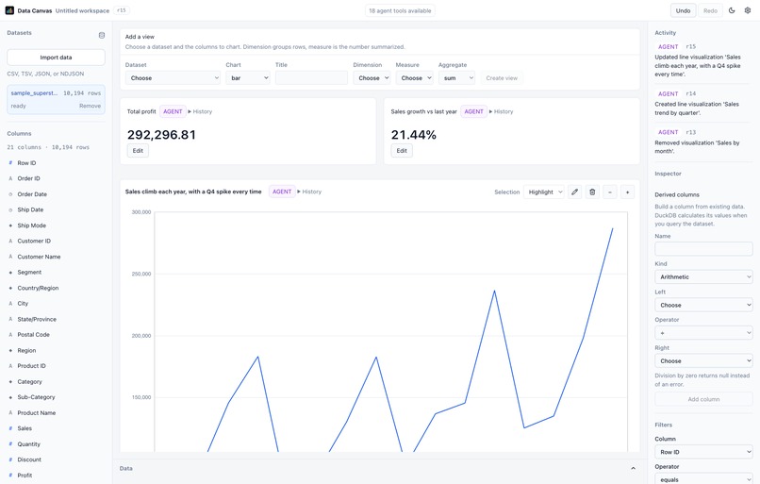Toggle dark mode moon icon
Viewport: 760px width, 484px height.
pos(732,10)
